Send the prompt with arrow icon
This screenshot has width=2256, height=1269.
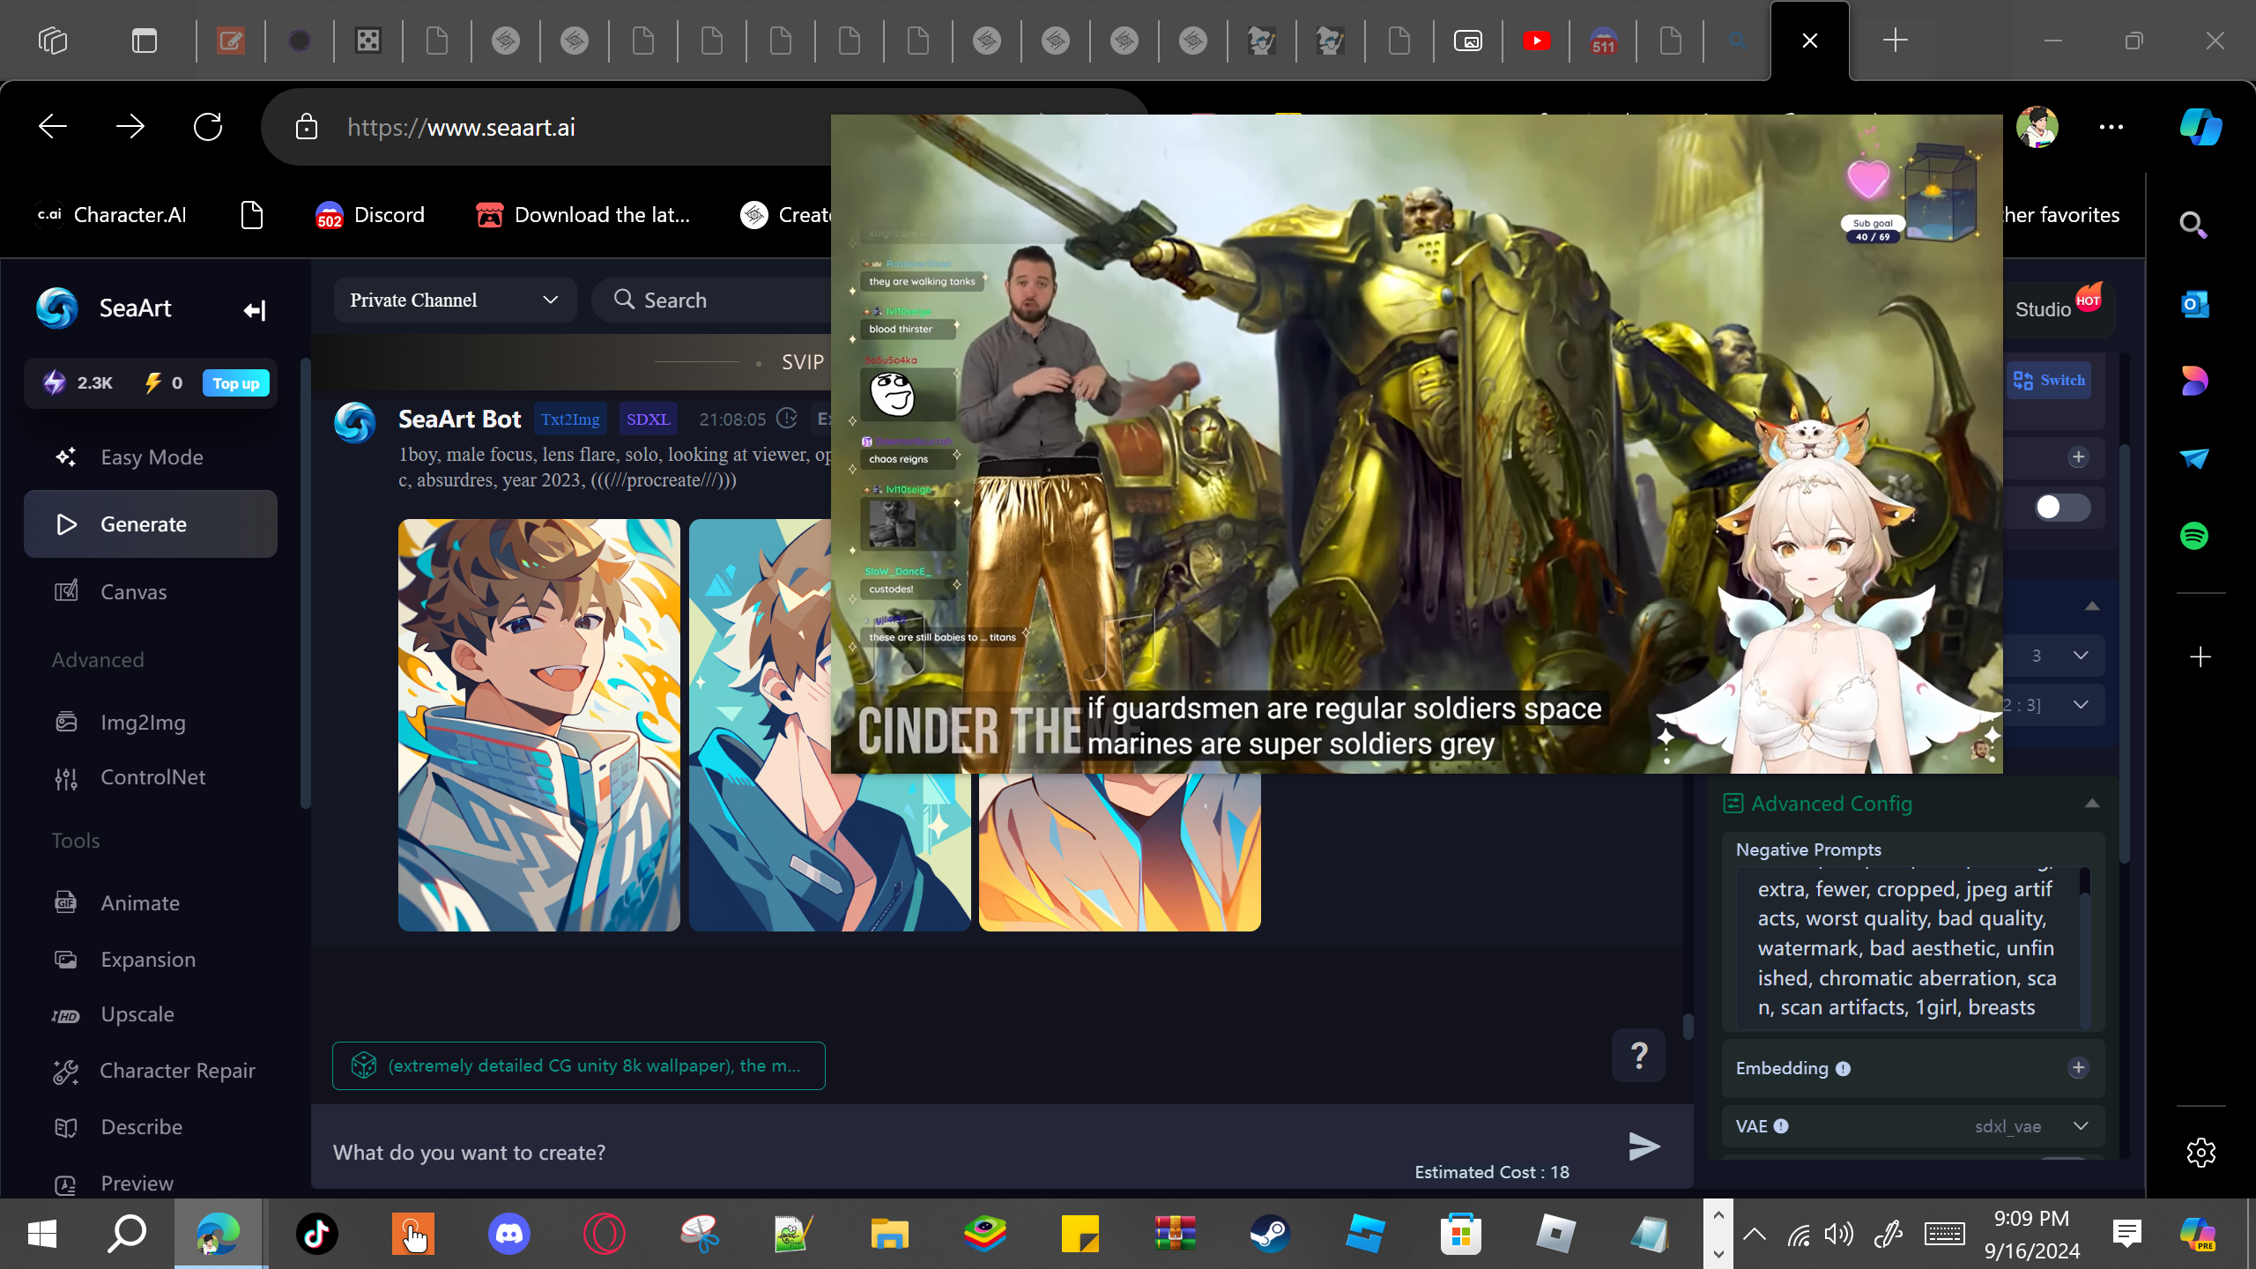(x=1644, y=1147)
